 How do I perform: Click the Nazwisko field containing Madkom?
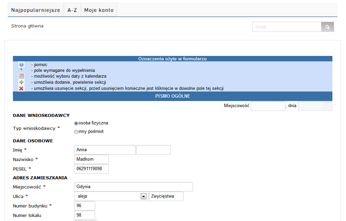click(x=91, y=159)
